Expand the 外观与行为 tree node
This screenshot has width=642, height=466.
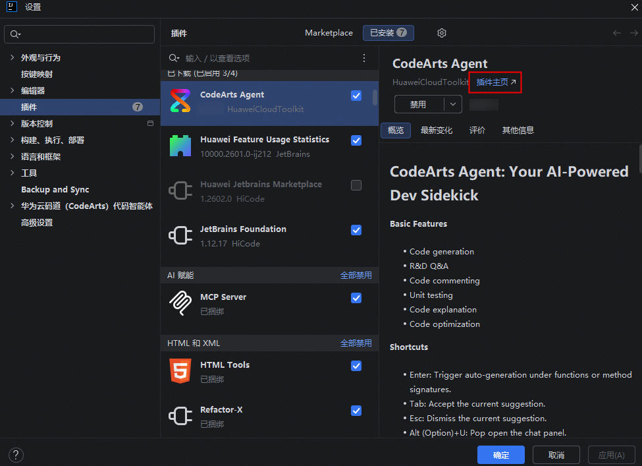12,57
